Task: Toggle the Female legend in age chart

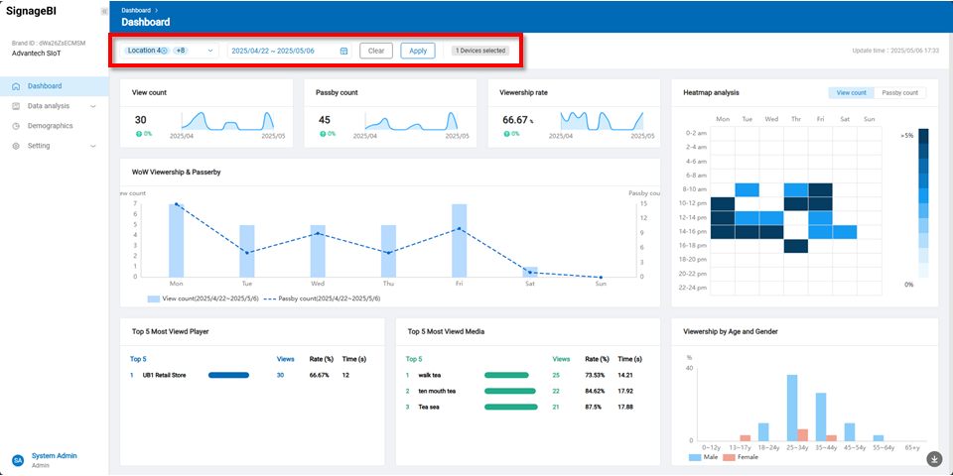Action: (x=739, y=458)
